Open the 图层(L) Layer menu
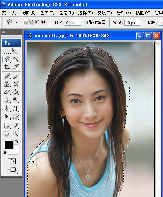 (66, 13)
